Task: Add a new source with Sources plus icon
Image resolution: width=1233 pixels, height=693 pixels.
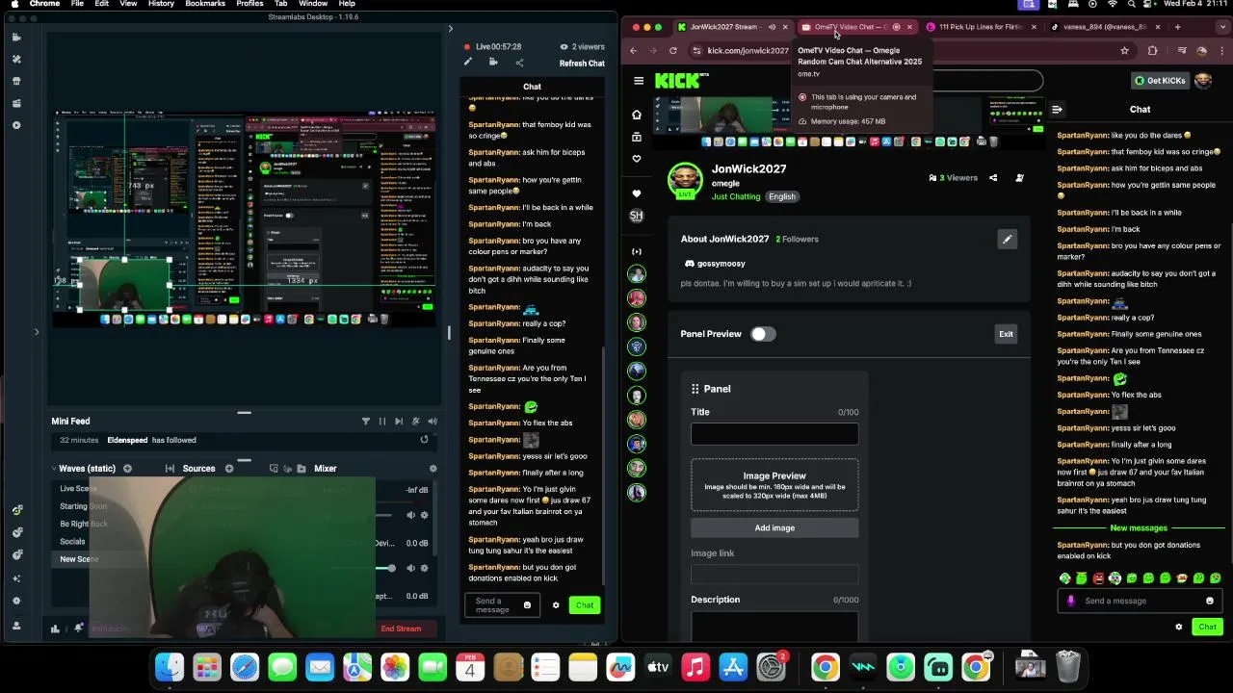Action: 229,469
